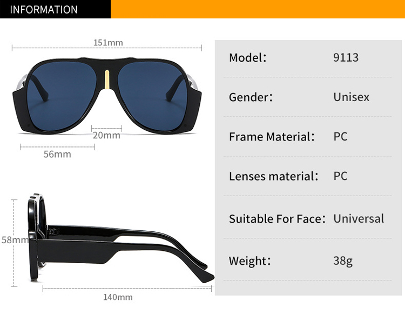Click the right blue lens
Viewport: 405px width, 327px height.
tap(152, 96)
